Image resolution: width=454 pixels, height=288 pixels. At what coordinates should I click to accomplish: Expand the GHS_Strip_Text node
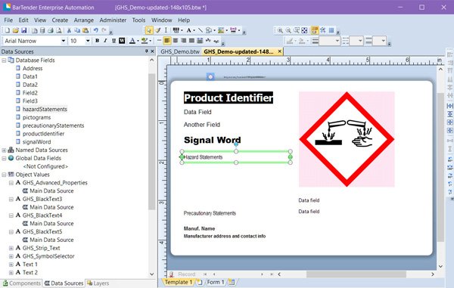coord(11,248)
